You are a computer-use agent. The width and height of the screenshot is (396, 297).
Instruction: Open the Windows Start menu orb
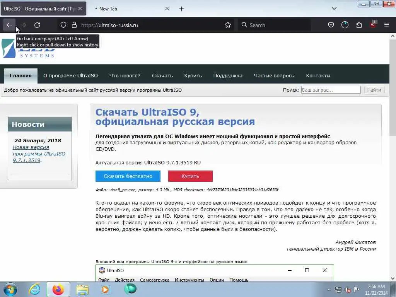[10, 289]
